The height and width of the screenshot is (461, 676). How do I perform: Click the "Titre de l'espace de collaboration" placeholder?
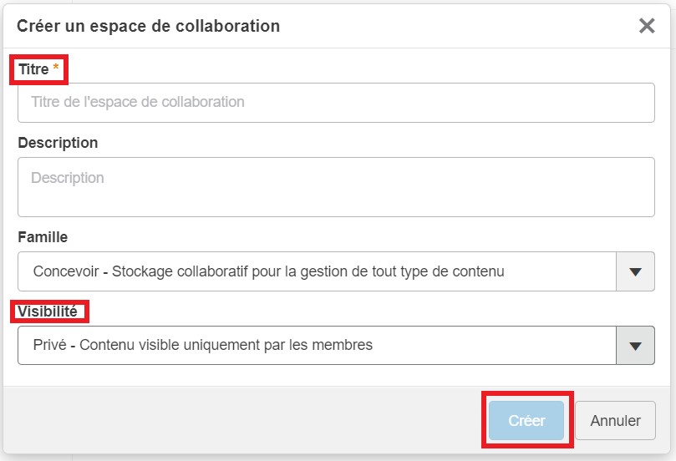pyautogui.click(x=138, y=103)
